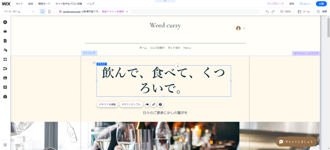Click the ホーム navigation item

click(143, 48)
